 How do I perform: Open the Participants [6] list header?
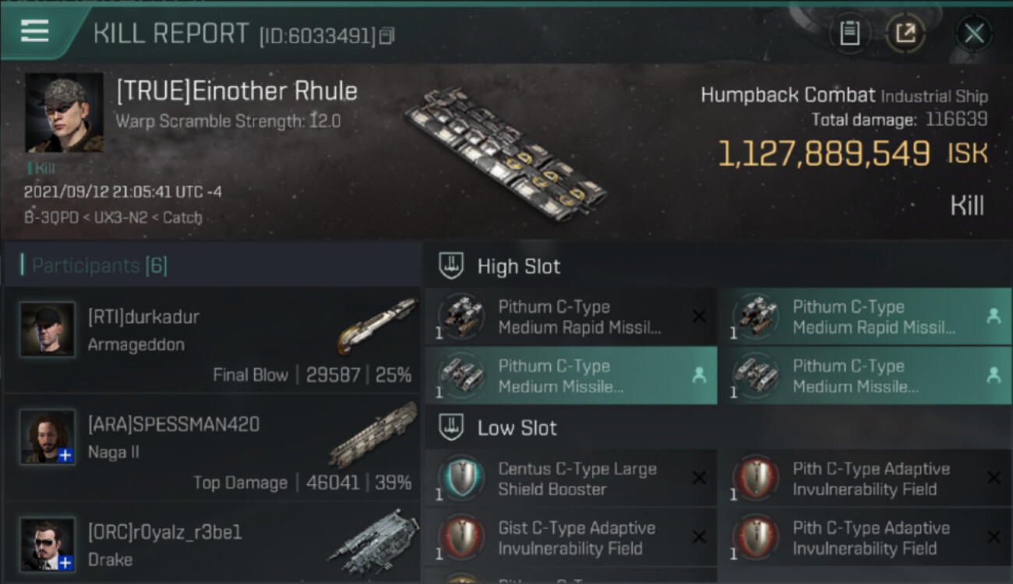click(100, 266)
